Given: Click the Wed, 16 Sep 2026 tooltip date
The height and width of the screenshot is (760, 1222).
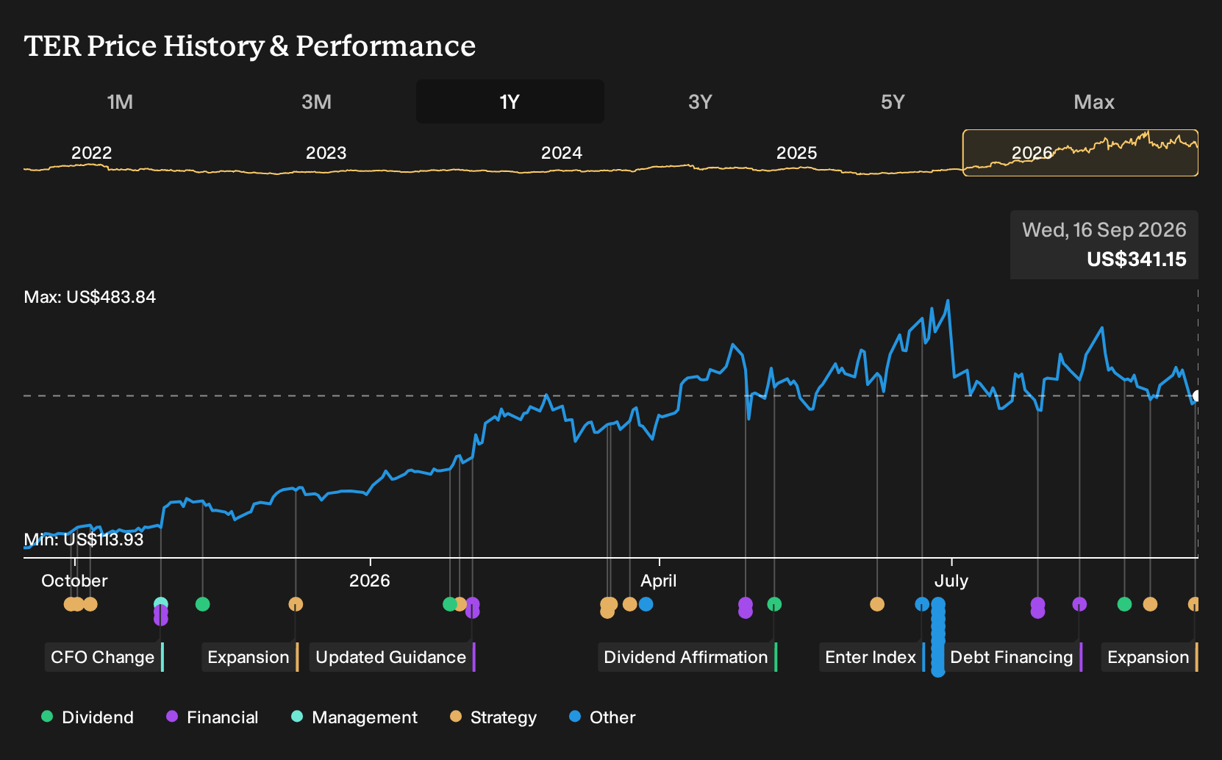Looking at the screenshot, I should (x=1104, y=230).
